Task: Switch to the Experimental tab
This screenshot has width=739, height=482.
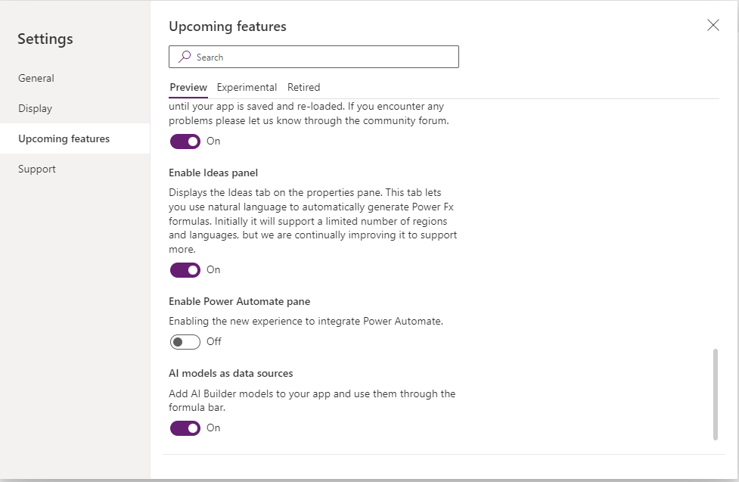Action: pos(247,87)
